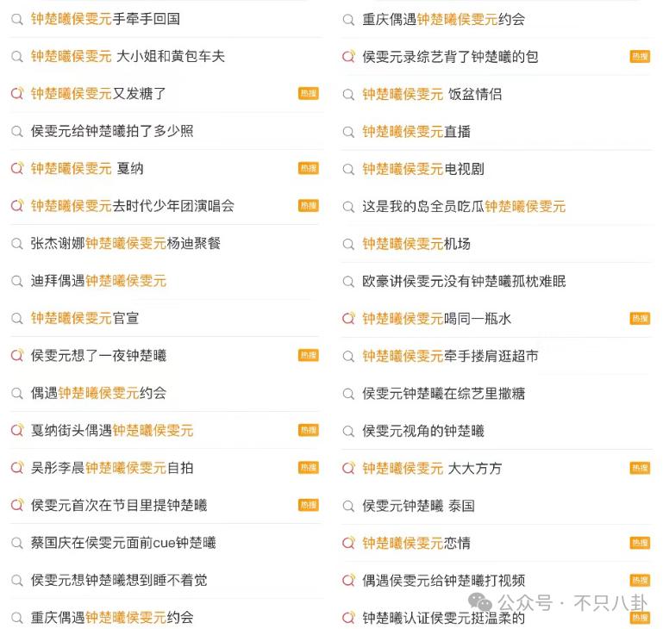Click 热搜 badge for "钟楚曦侯雯元恋情"
This screenshot has height=629, width=669.
coord(640,543)
